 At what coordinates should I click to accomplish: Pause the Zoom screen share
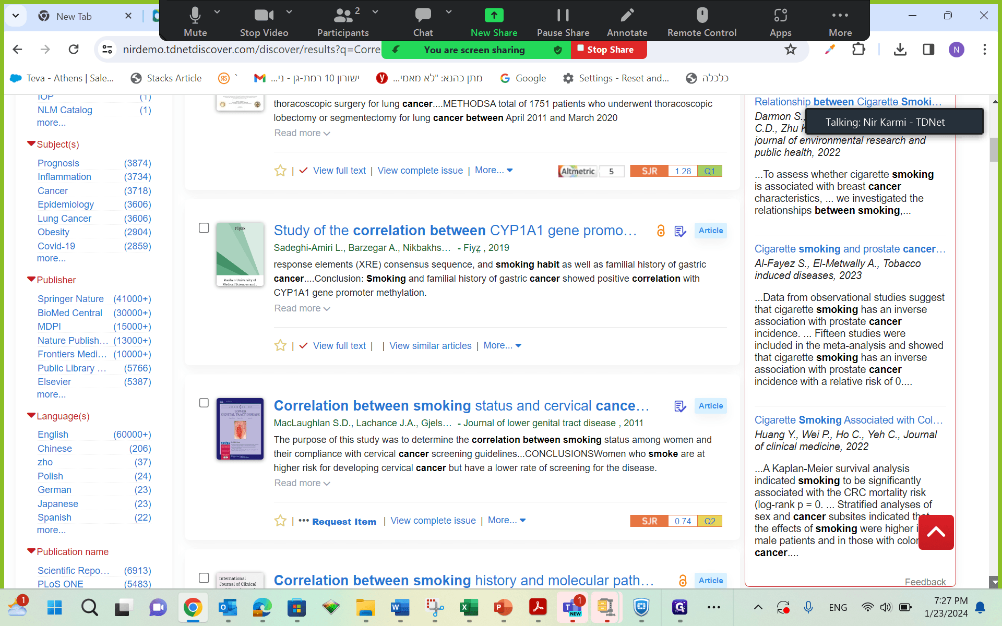563,22
